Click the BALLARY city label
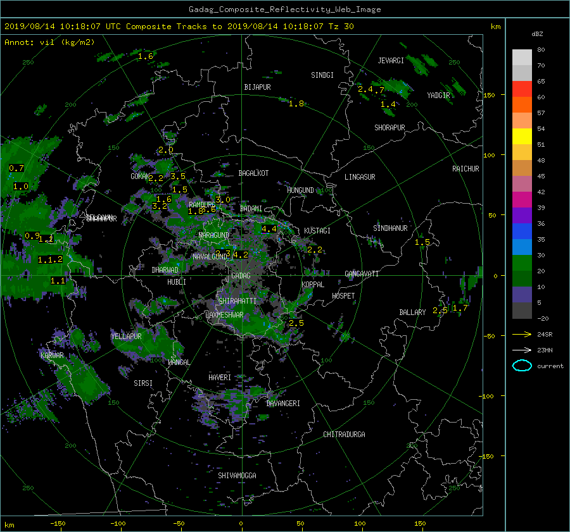Screen dimensions: 570x532 point(412,312)
